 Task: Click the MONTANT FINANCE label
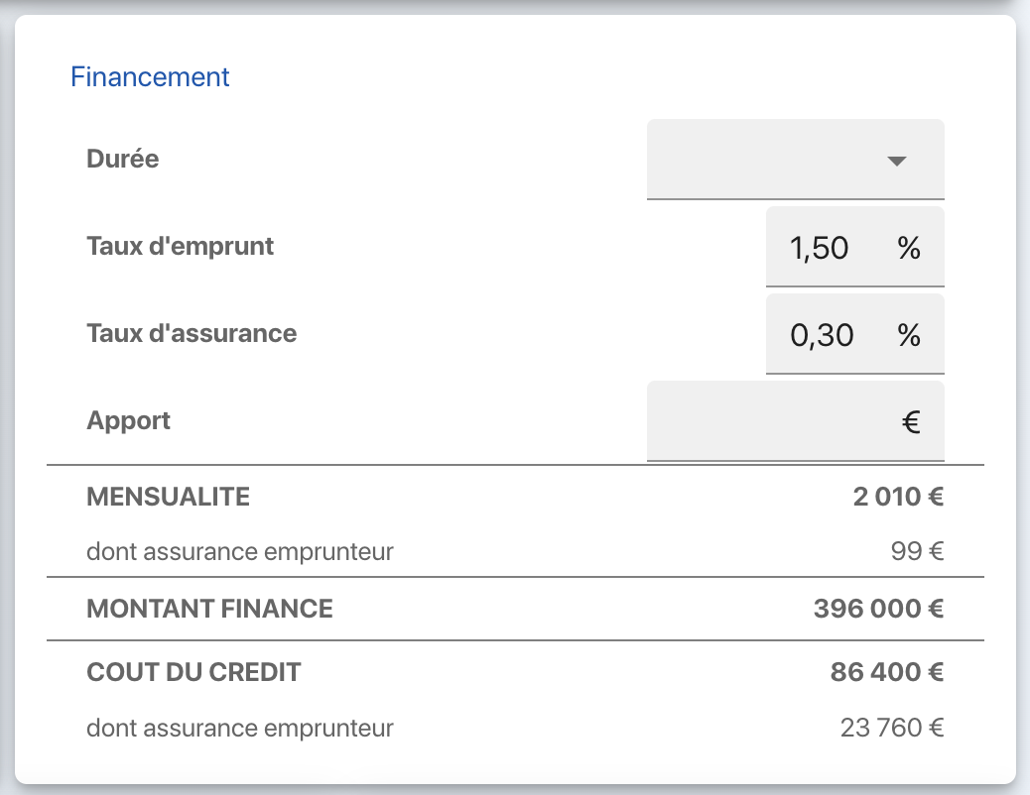pyautogui.click(x=209, y=609)
